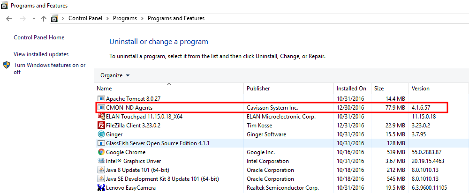Sort by Size column header
Image resolution: width=469 pixels, height=193 pixels.
point(378,89)
